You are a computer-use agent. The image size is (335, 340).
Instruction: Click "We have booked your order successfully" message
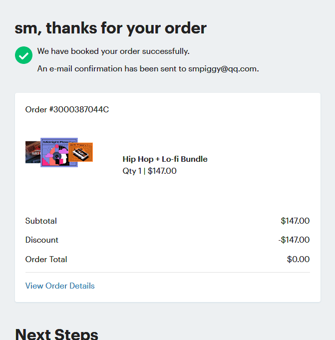point(113,51)
